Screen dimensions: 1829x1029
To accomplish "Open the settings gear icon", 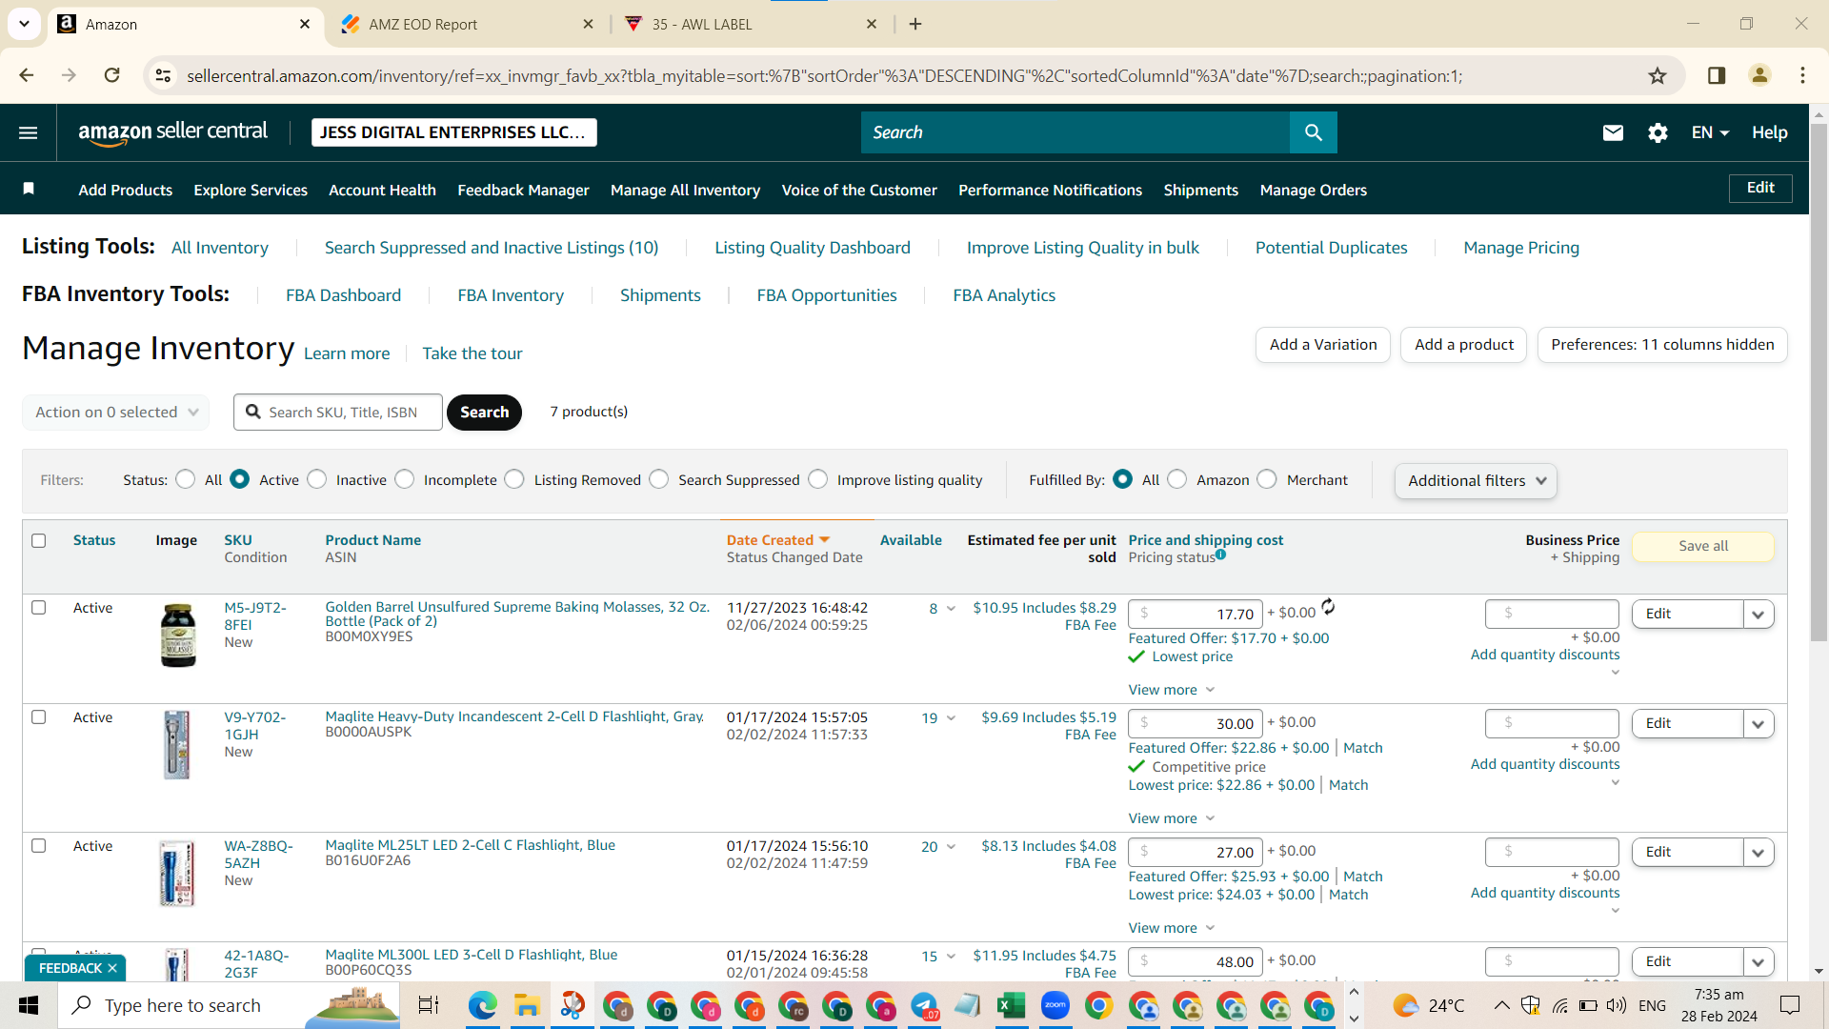I will pos(1658,132).
